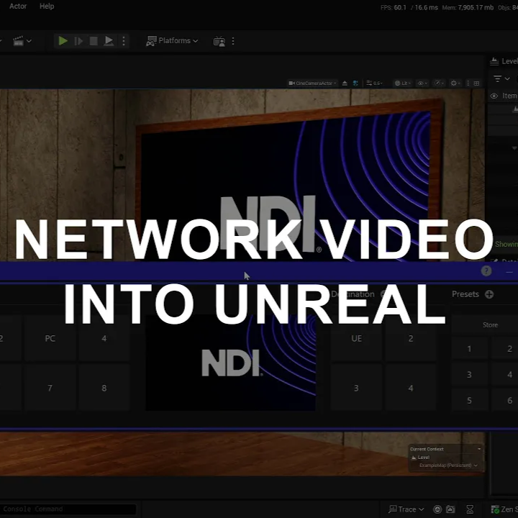
Task: Select destination button 3
Action: [x=356, y=388]
